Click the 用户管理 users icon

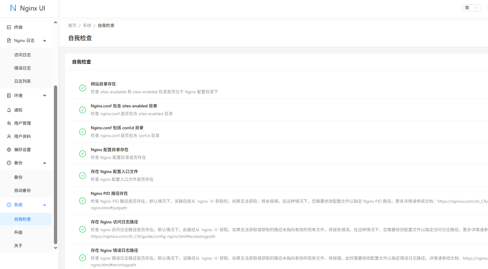(x=9, y=123)
